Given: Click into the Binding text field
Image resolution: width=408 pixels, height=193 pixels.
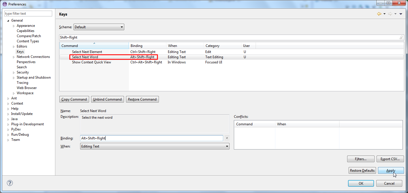Looking at the screenshot, I should coord(152,138).
